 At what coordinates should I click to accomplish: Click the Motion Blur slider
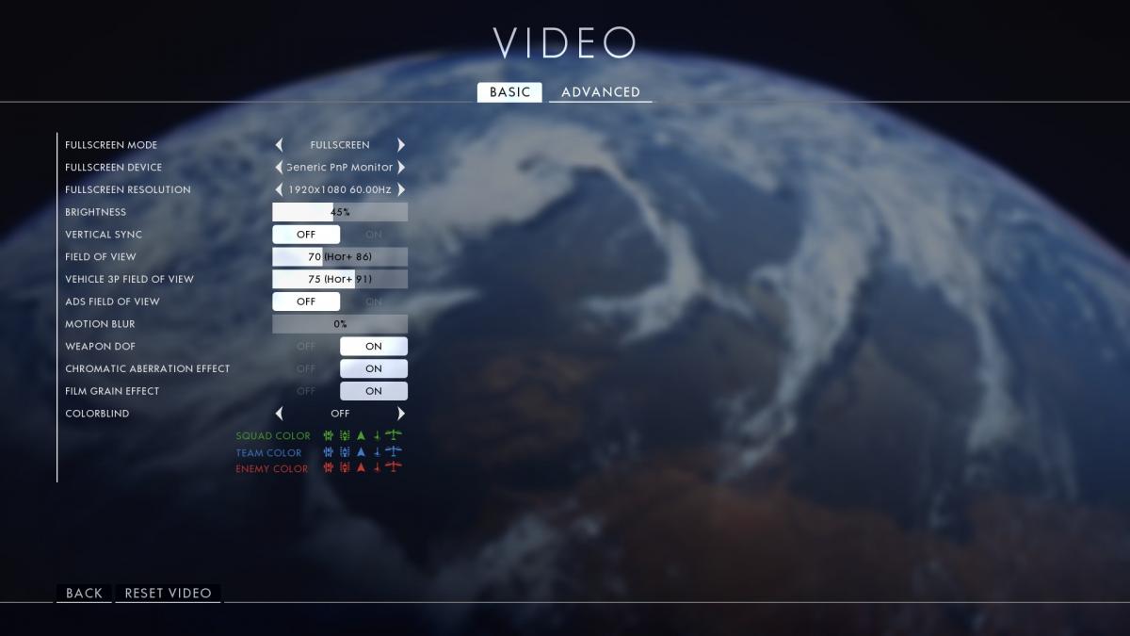[340, 324]
